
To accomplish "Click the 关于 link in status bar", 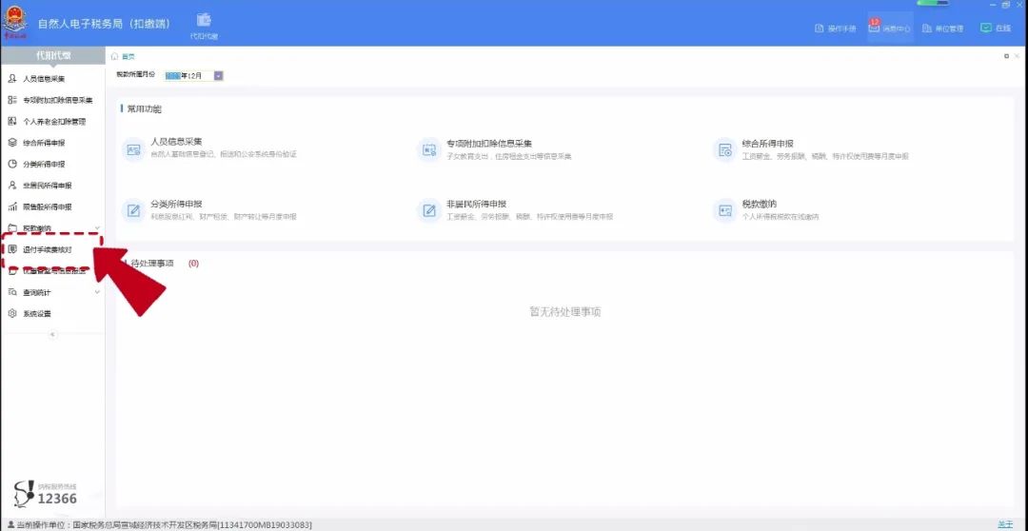I will [1004, 524].
